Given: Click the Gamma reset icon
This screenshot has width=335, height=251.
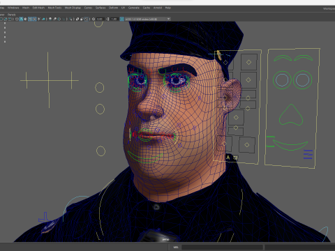Looking at the screenshot, I should click(x=107, y=19).
